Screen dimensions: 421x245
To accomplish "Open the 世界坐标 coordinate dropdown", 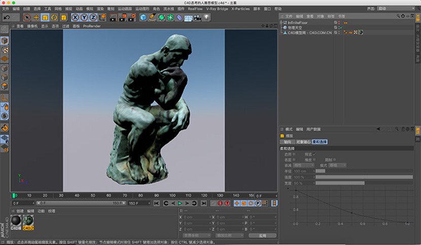I will (x=197, y=235).
